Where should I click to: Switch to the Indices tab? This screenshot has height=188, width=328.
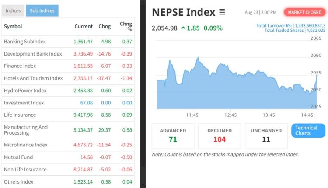point(13,11)
